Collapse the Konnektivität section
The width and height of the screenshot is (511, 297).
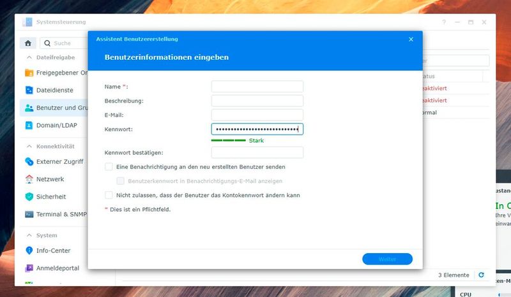click(x=29, y=147)
